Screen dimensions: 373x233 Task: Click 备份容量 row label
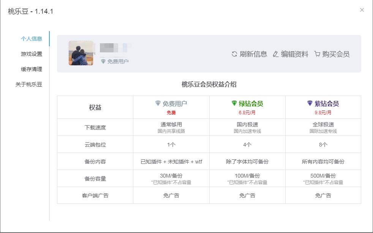point(95,179)
